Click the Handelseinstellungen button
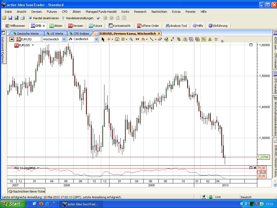277x208 pixels. [x=78, y=18]
